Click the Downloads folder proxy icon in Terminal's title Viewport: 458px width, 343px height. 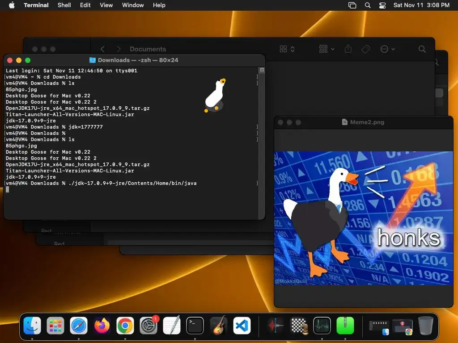[93, 60]
